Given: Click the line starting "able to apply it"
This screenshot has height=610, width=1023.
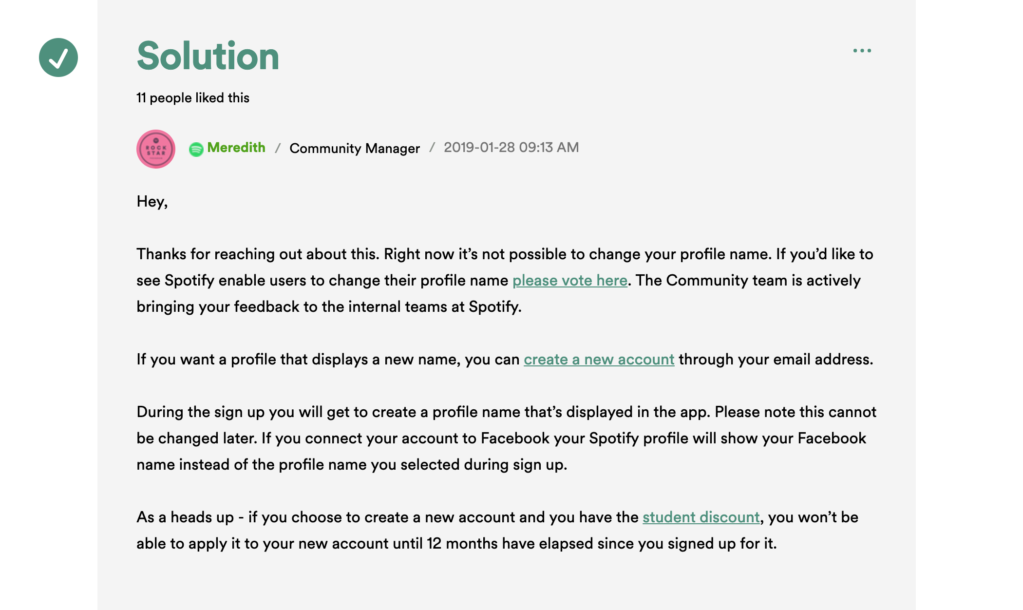Looking at the screenshot, I should coord(456,544).
